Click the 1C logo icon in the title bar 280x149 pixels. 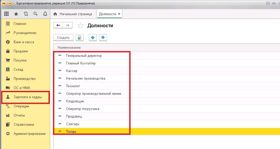click(4, 3)
